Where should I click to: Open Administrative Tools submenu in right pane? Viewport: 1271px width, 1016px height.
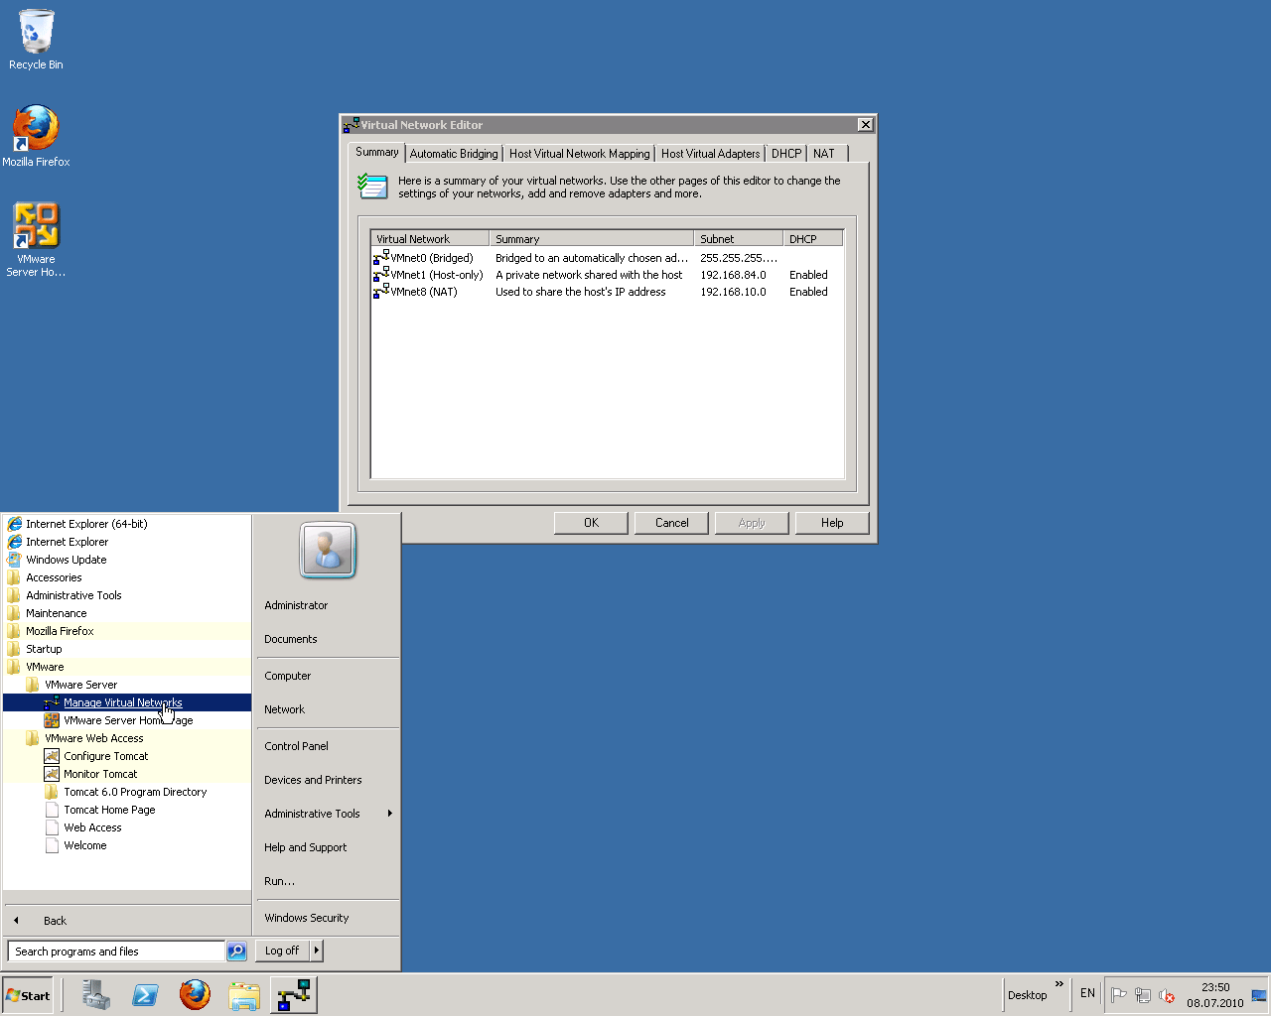tap(328, 814)
